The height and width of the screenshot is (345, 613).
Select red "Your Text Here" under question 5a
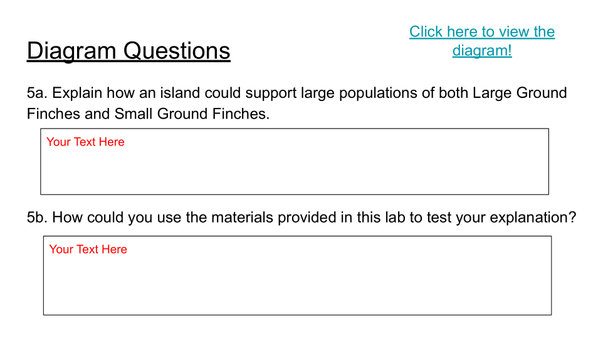(x=85, y=142)
